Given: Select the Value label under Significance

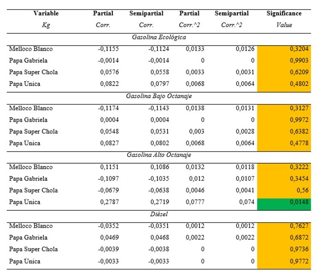Looking at the screenshot, I should click(284, 25).
